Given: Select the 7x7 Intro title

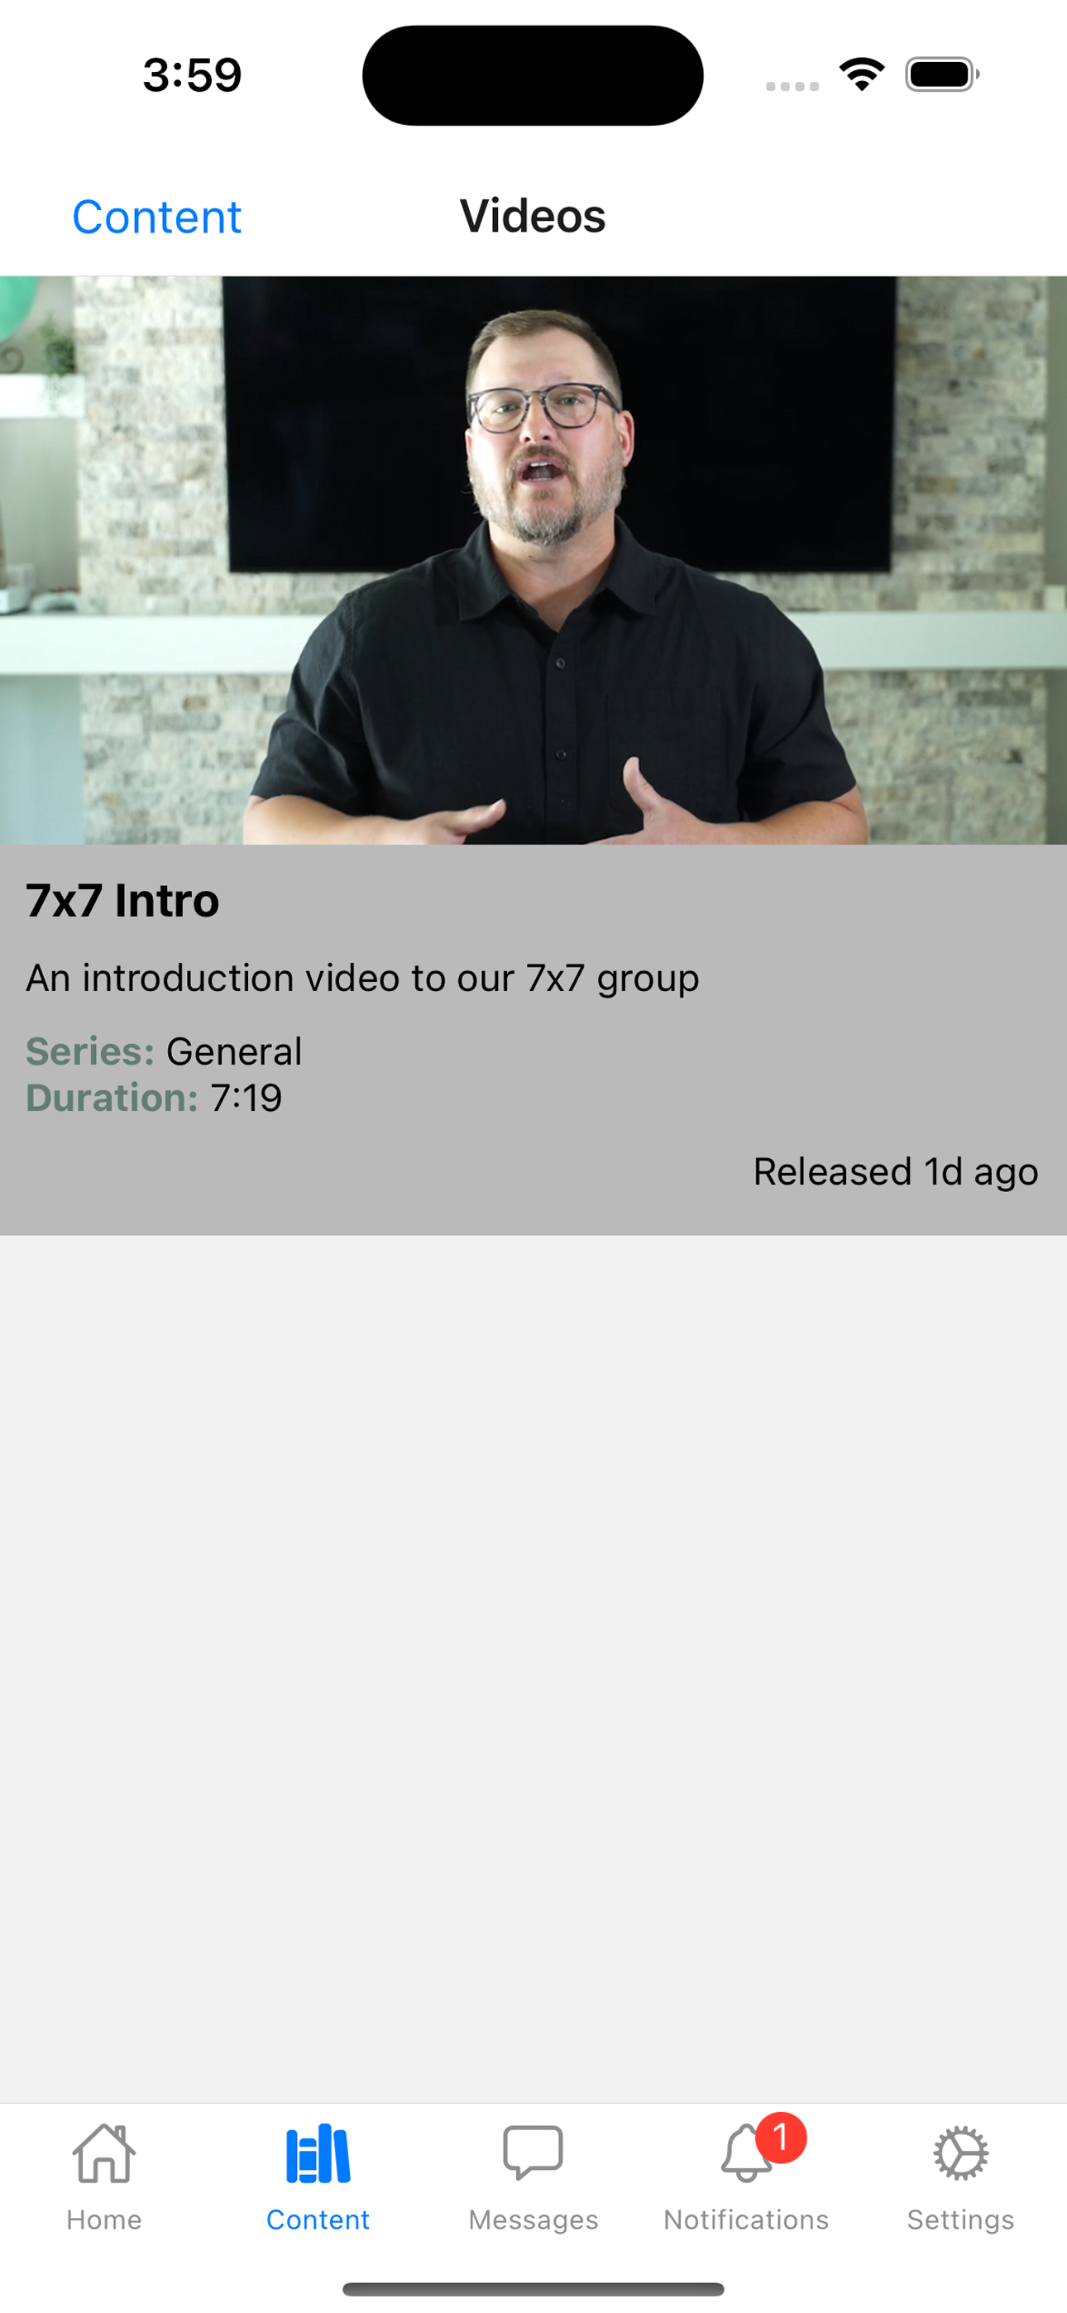Looking at the screenshot, I should 122,901.
